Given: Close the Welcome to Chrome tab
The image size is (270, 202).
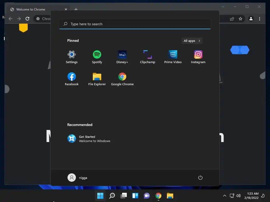Looking at the screenshot, I should pyautogui.click(x=66, y=9).
